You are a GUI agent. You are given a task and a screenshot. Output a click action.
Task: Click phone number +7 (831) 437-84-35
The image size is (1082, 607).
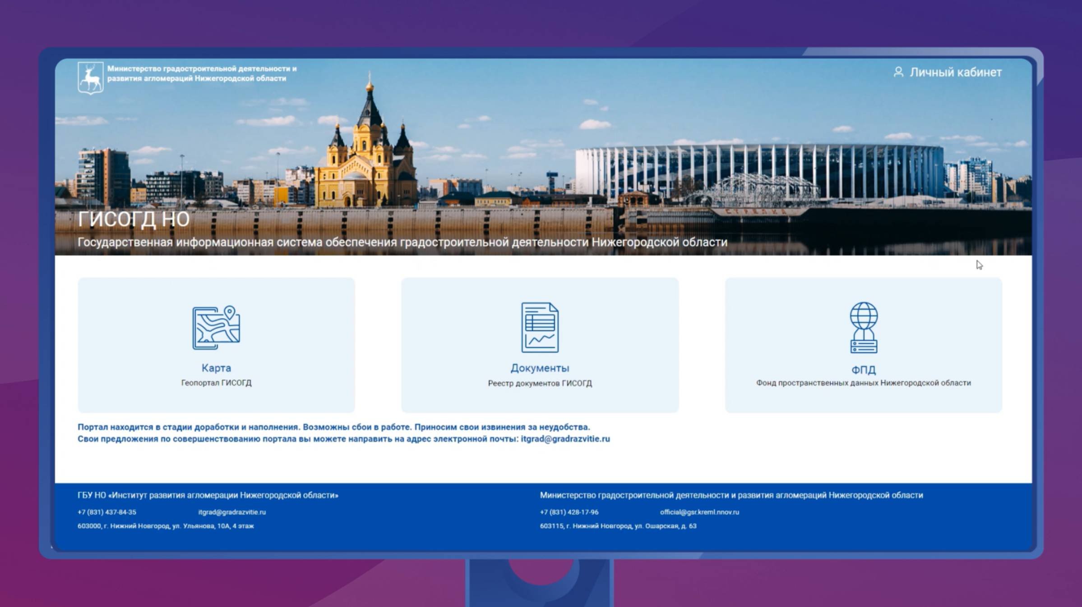tap(107, 512)
